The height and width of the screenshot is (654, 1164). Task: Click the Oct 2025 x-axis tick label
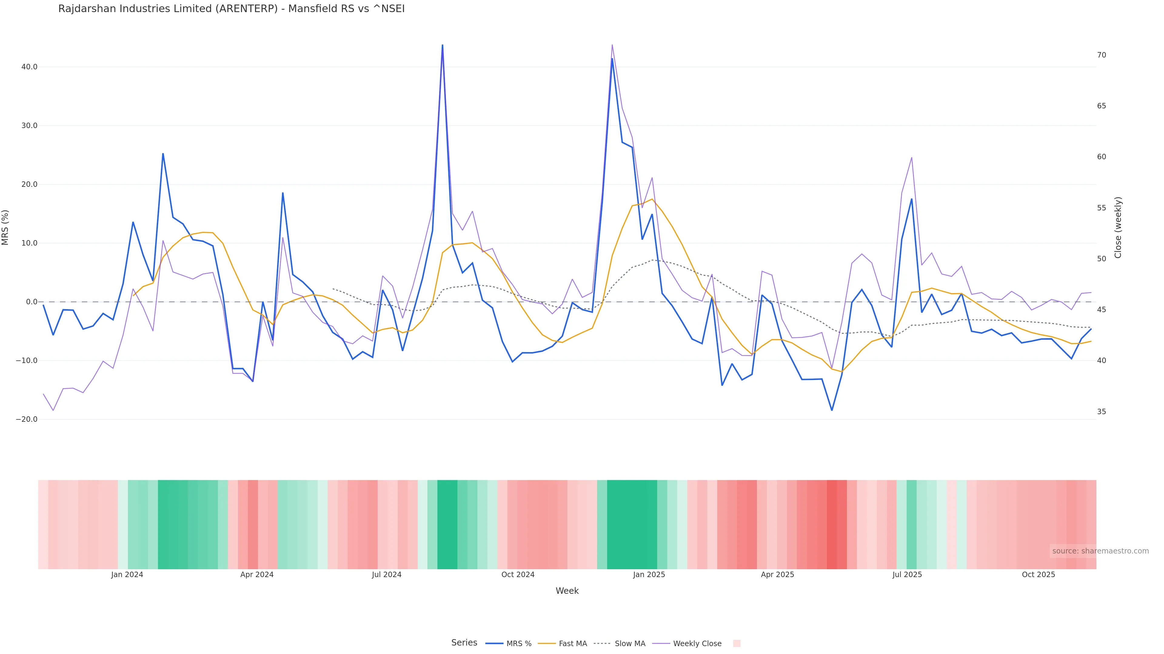(x=1039, y=575)
